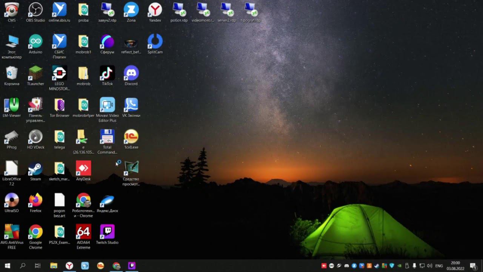Select the Movavi Video Editor Plus icon
The height and width of the screenshot is (272, 483).
pos(107,110)
